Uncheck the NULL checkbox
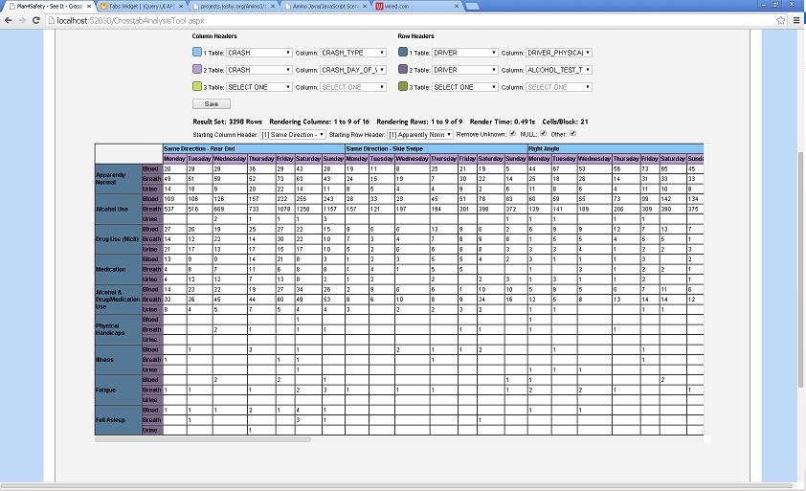 click(544, 134)
